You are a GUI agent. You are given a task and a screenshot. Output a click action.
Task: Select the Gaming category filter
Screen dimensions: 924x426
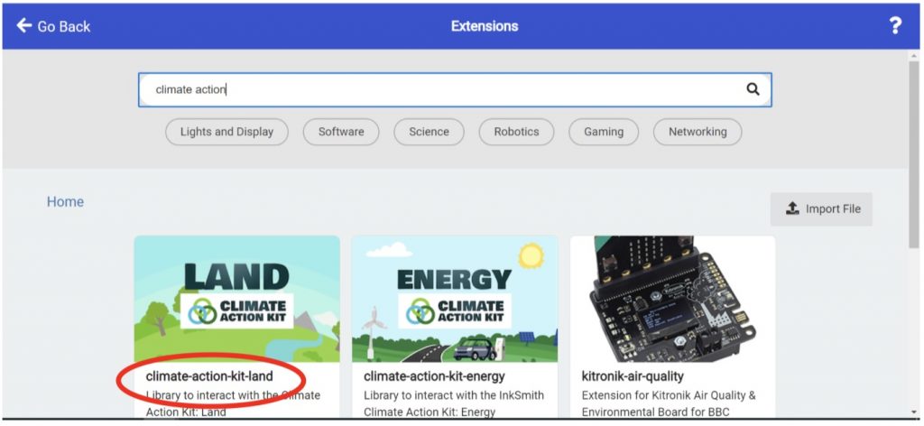(604, 132)
